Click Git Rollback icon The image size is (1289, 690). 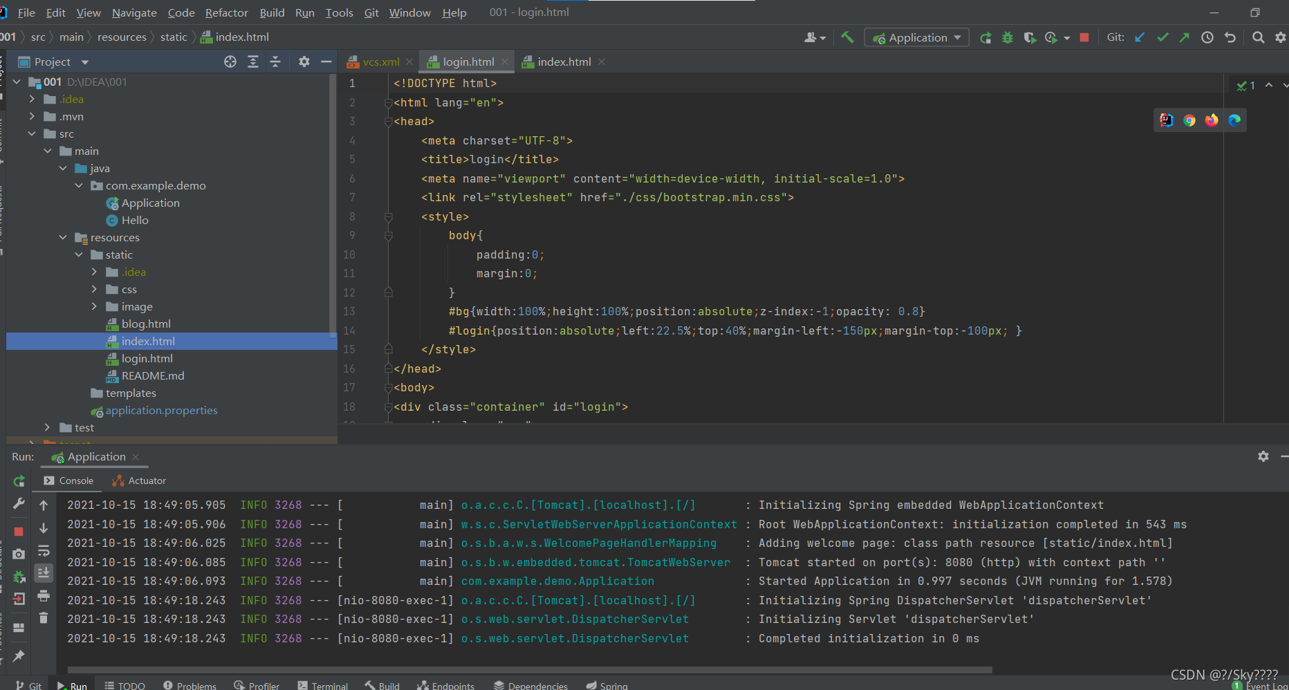[1230, 37]
